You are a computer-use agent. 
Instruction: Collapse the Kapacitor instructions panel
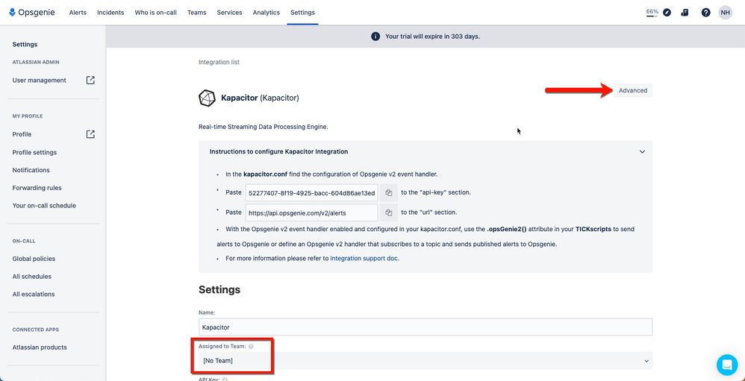[642, 152]
